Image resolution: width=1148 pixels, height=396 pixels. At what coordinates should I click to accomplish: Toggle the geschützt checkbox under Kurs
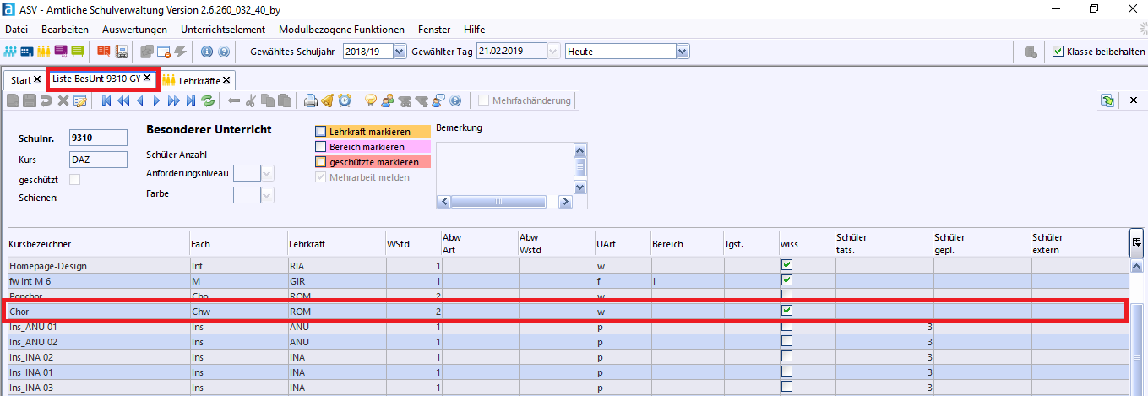click(x=75, y=180)
